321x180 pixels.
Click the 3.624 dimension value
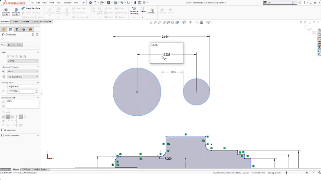[x=165, y=37]
